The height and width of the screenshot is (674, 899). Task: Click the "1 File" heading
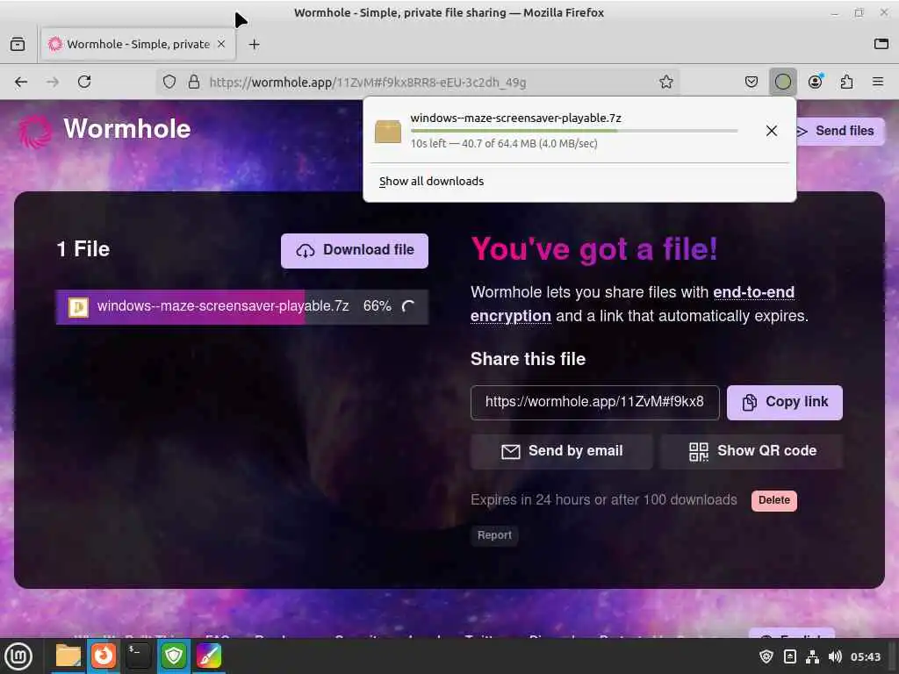83,249
